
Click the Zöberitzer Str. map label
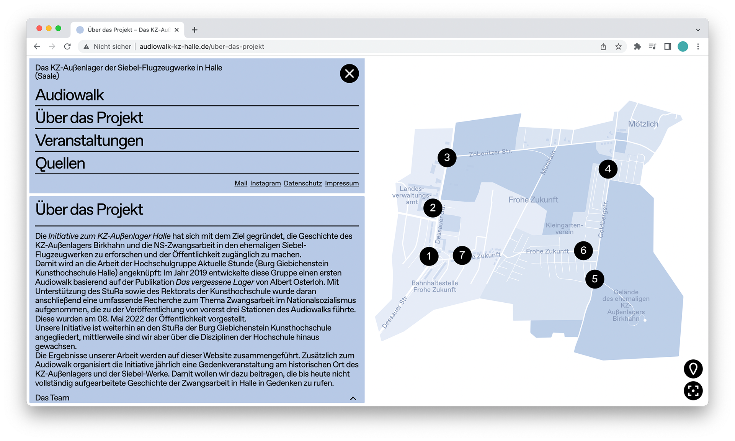pyautogui.click(x=490, y=152)
